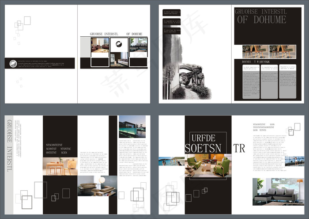Viewport: 309px width, 219px height.
Task: Click the 'NTSCONTETNT SCONTST' text block on the black panel
Action: pyautogui.click(x=59, y=149)
